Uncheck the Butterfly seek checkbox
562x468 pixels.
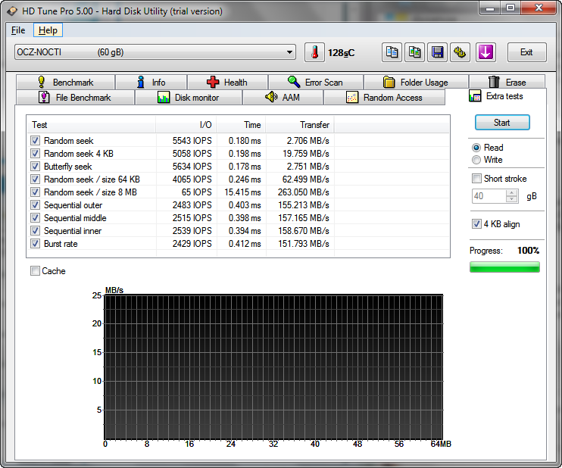click(35, 167)
